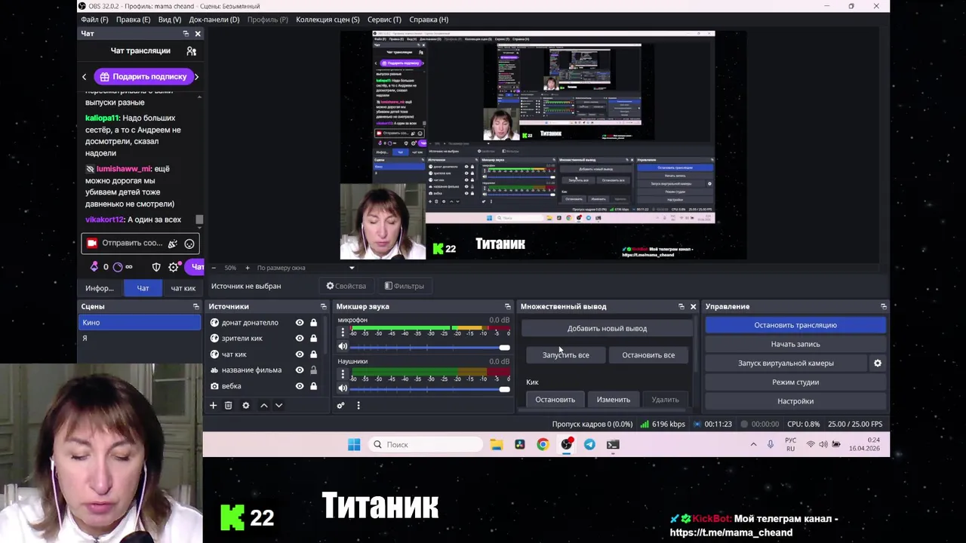Toggle visibility of чат кик source
This screenshot has width=966, height=543.
[x=300, y=354]
